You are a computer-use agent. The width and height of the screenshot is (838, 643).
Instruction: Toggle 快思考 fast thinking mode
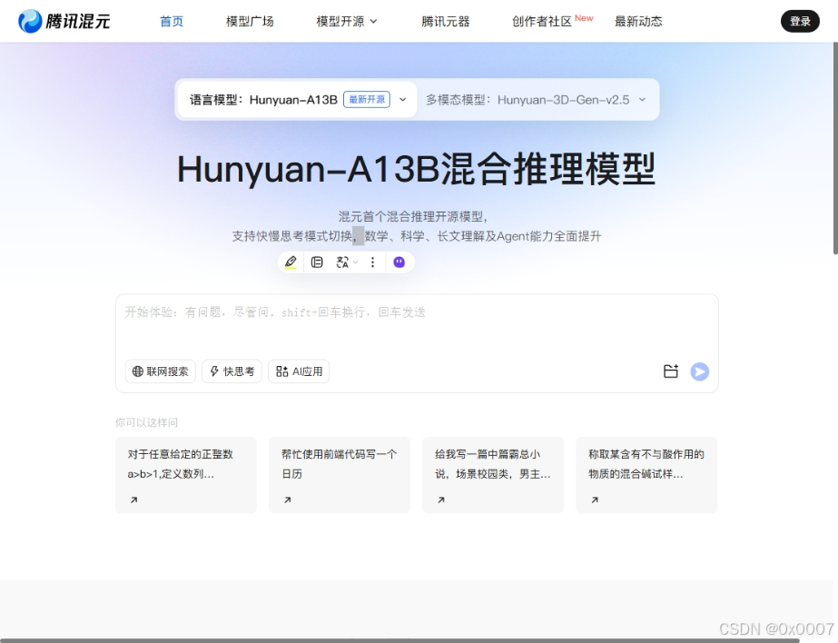click(232, 371)
